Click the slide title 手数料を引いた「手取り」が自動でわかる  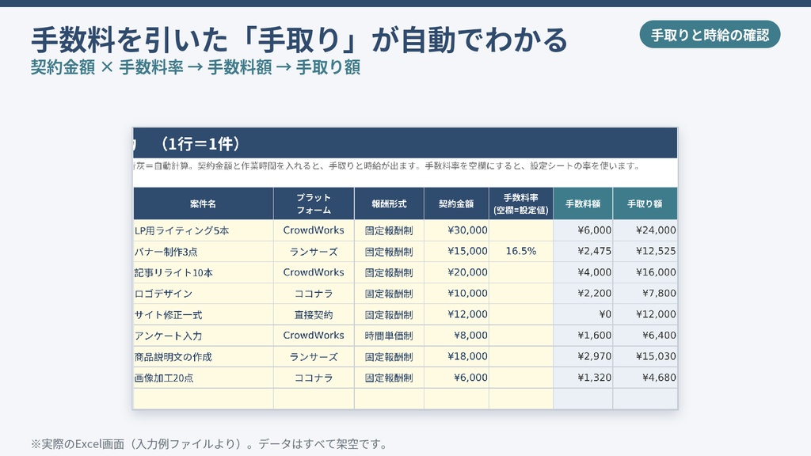coord(299,40)
